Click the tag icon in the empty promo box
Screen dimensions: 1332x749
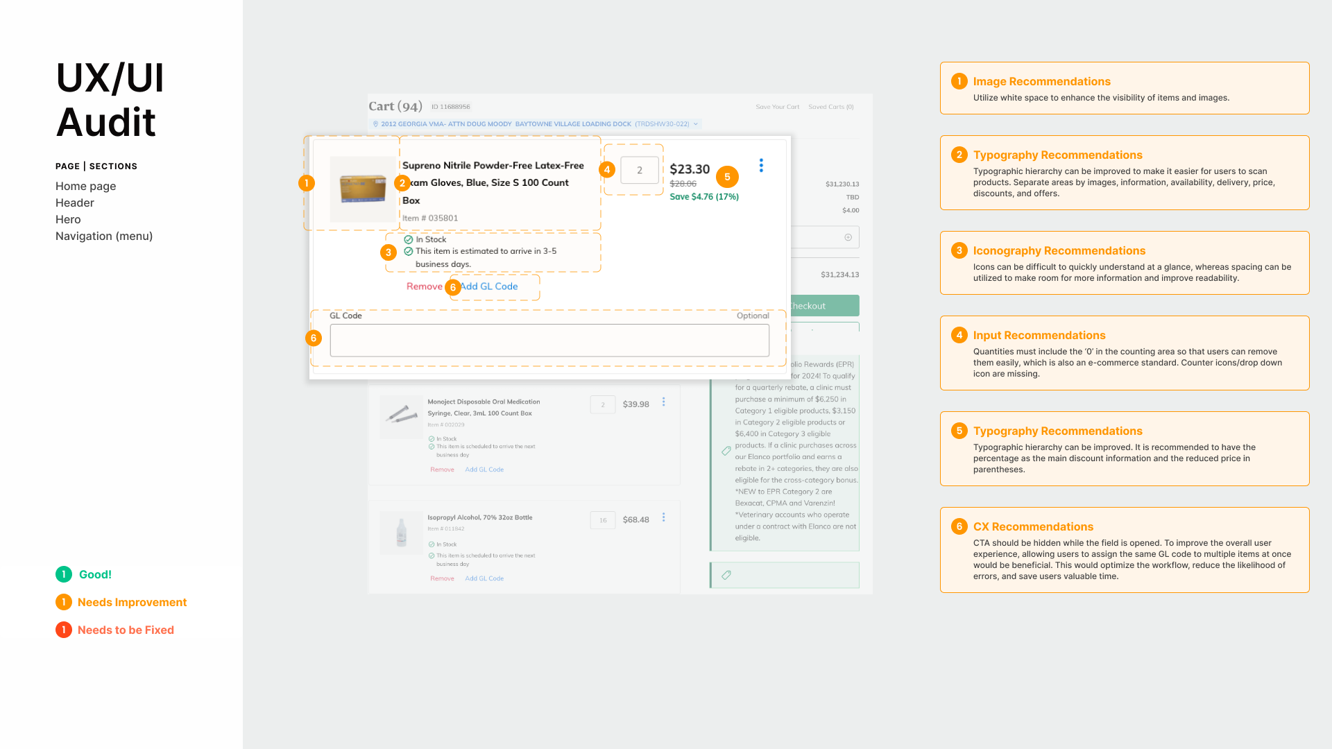(726, 575)
